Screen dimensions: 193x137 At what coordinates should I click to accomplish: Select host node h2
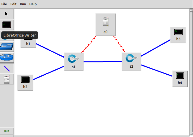pos(25,83)
